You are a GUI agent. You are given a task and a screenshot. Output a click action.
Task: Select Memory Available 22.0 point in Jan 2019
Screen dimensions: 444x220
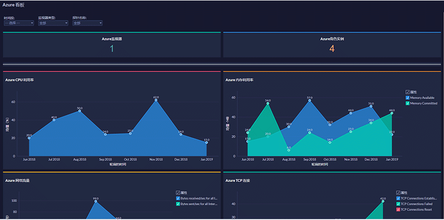point(392,135)
